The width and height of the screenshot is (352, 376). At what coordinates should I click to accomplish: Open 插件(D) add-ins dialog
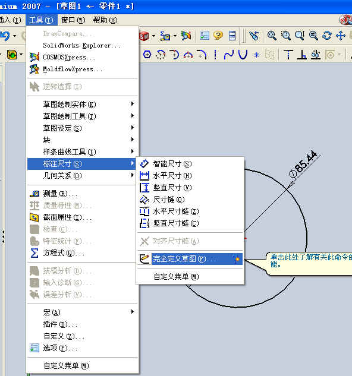click(83, 324)
